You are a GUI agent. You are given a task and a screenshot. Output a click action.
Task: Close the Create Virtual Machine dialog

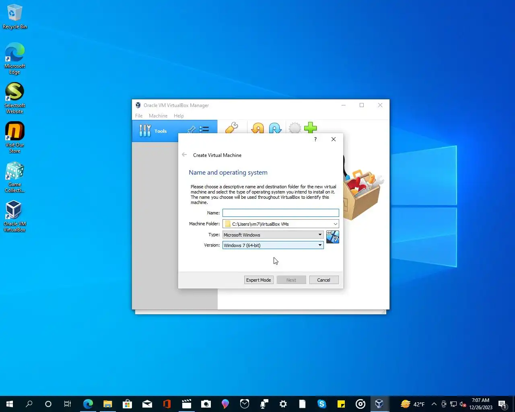click(333, 139)
